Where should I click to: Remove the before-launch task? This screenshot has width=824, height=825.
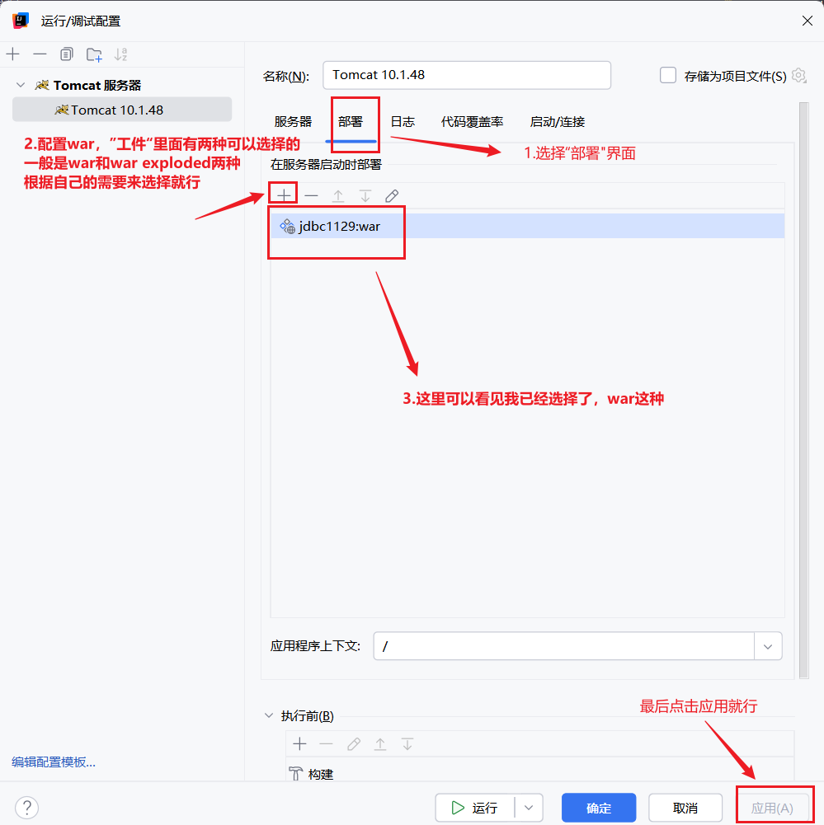[327, 744]
